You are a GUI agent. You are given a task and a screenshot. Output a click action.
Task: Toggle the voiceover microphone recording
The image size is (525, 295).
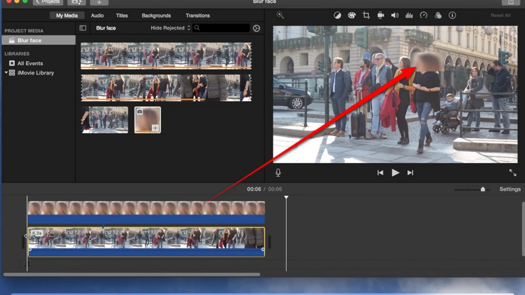pyautogui.click(x=278, y=173)
